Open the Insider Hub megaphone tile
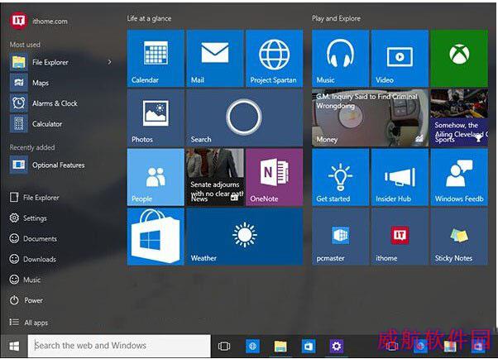 (400, 177)
